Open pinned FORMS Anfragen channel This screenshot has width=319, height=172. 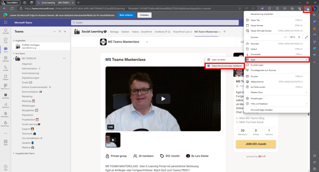coord(42,46)
